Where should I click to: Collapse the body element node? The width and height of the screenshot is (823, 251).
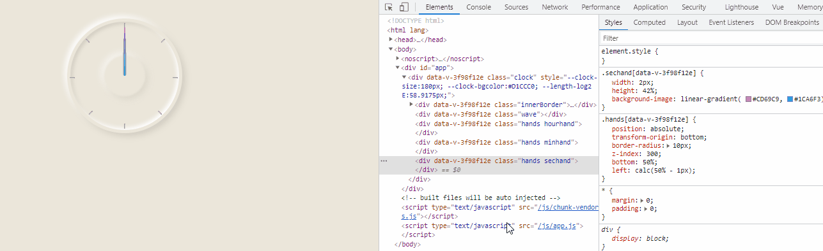391,49
